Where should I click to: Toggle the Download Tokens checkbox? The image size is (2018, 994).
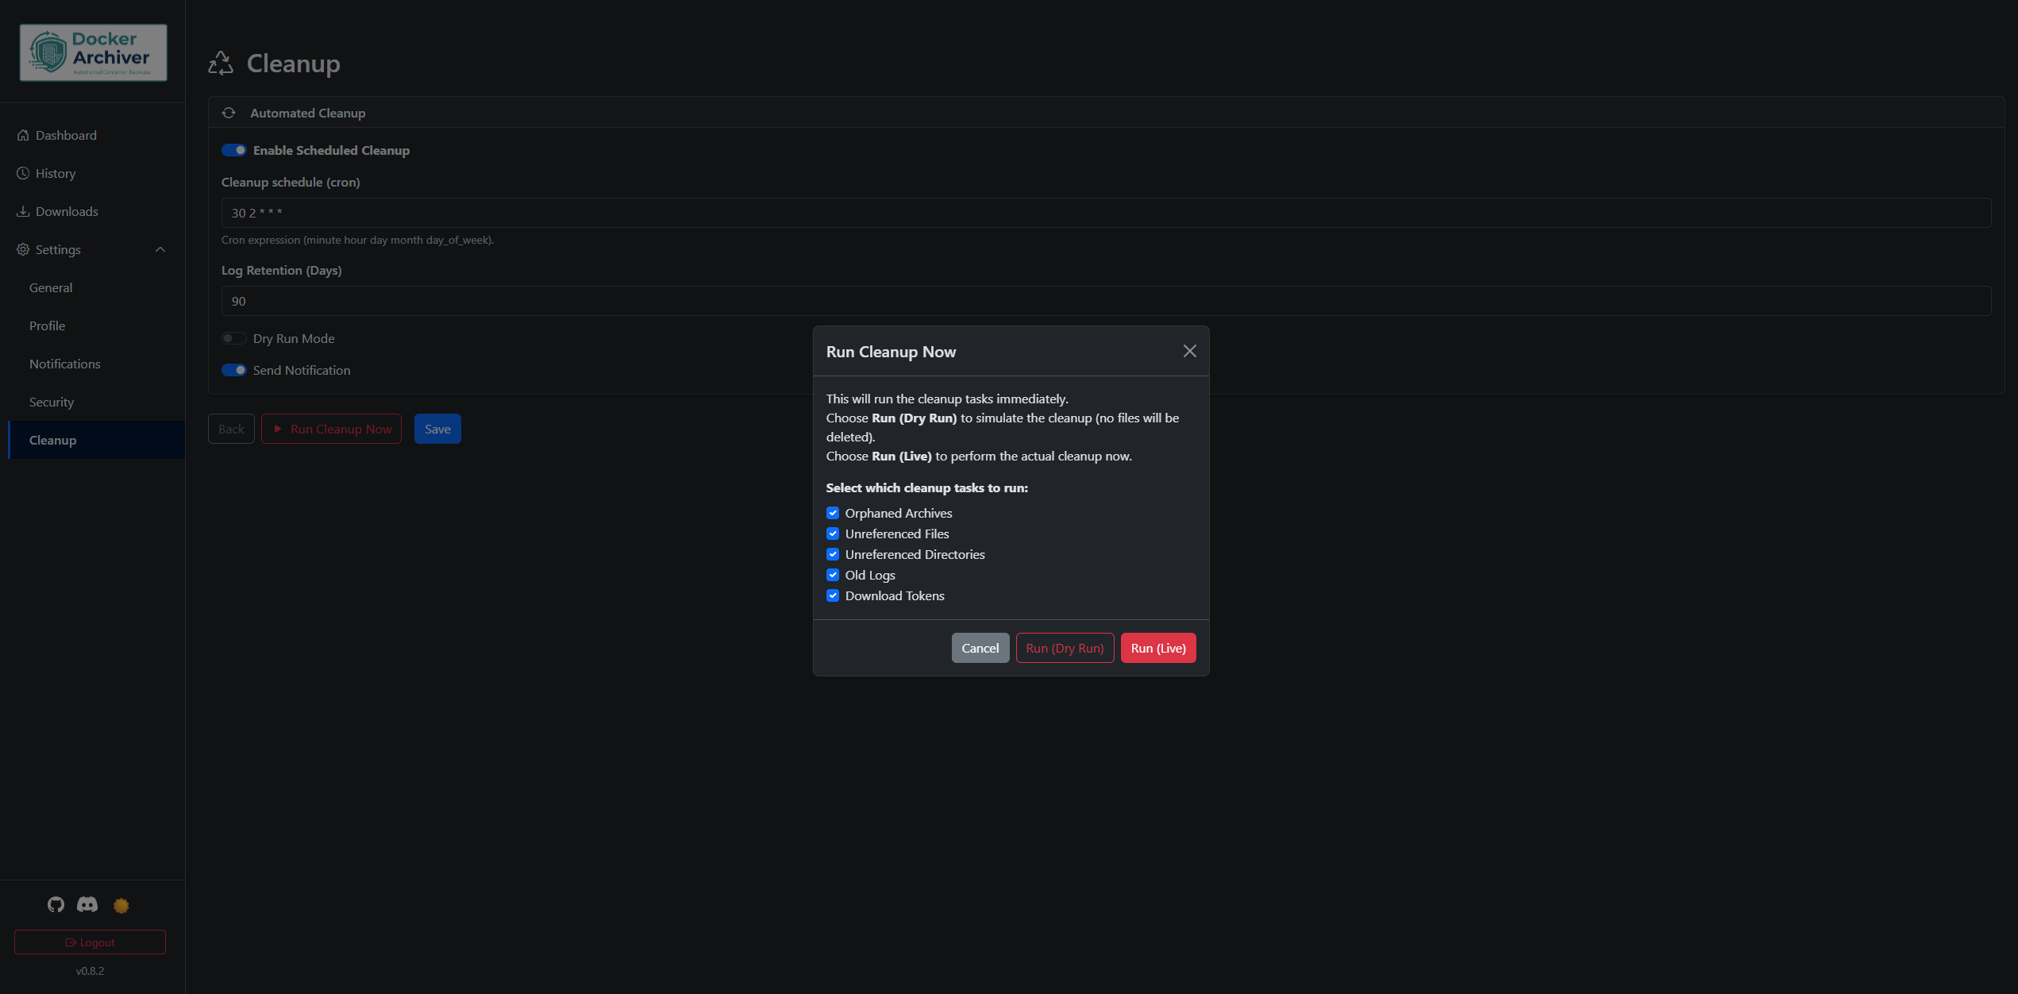point(833,595)
